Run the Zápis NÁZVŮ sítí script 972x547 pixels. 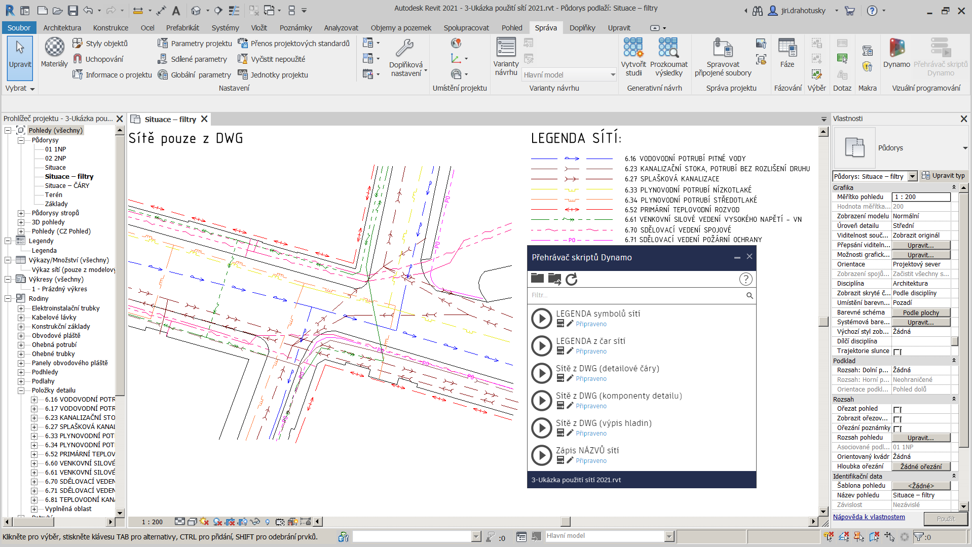coord(541,455)
